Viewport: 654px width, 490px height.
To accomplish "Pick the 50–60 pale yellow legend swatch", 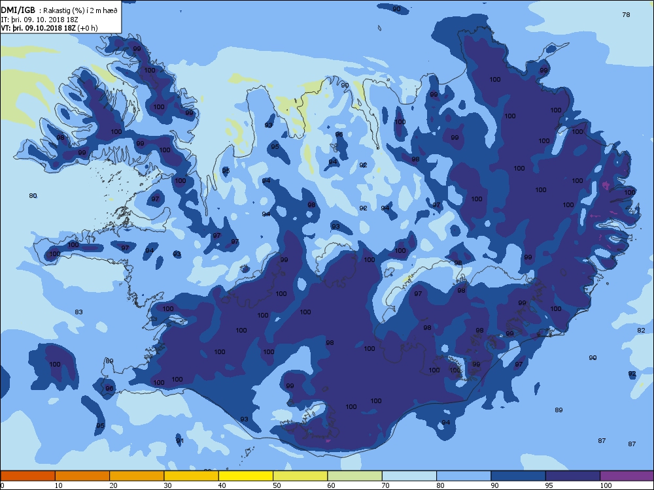I will coord(300,476).
